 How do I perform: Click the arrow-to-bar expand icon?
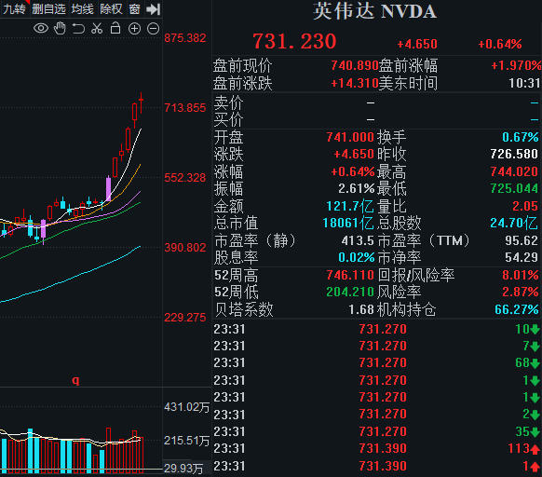(153, 9)
